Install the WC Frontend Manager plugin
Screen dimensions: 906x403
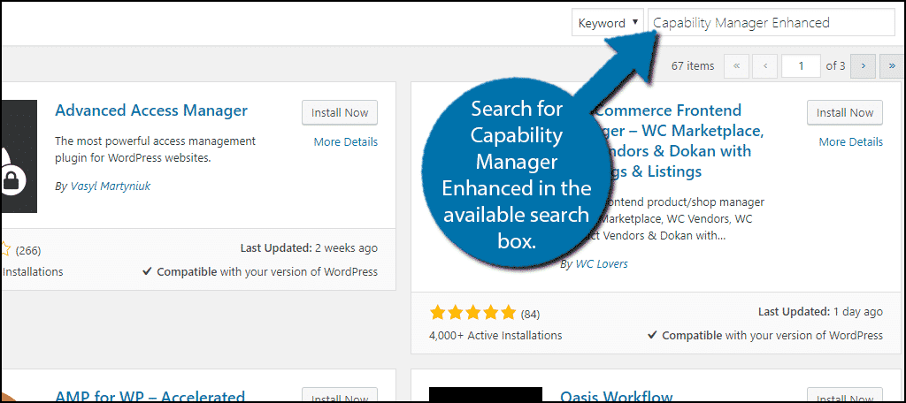tap(845, 112)
